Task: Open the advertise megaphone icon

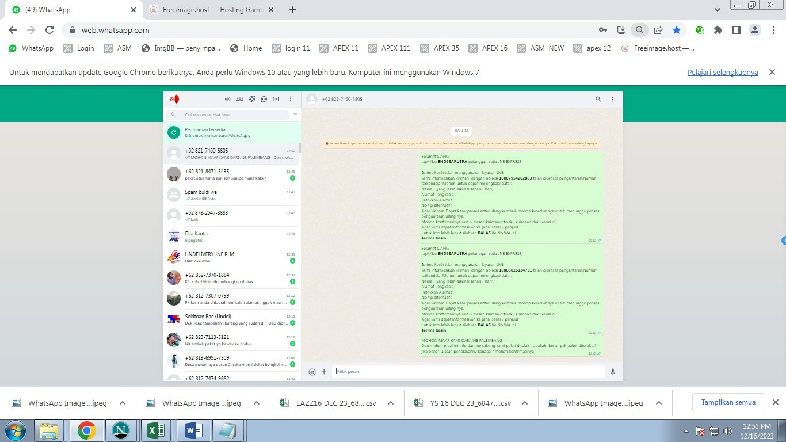Action: pos(228,99)
